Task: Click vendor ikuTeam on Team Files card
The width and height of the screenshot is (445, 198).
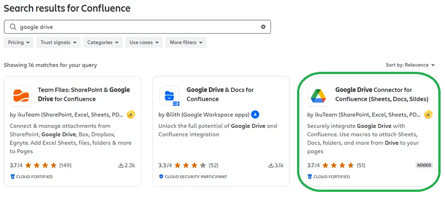Action: pyautogui.click(x=67, y=115)
